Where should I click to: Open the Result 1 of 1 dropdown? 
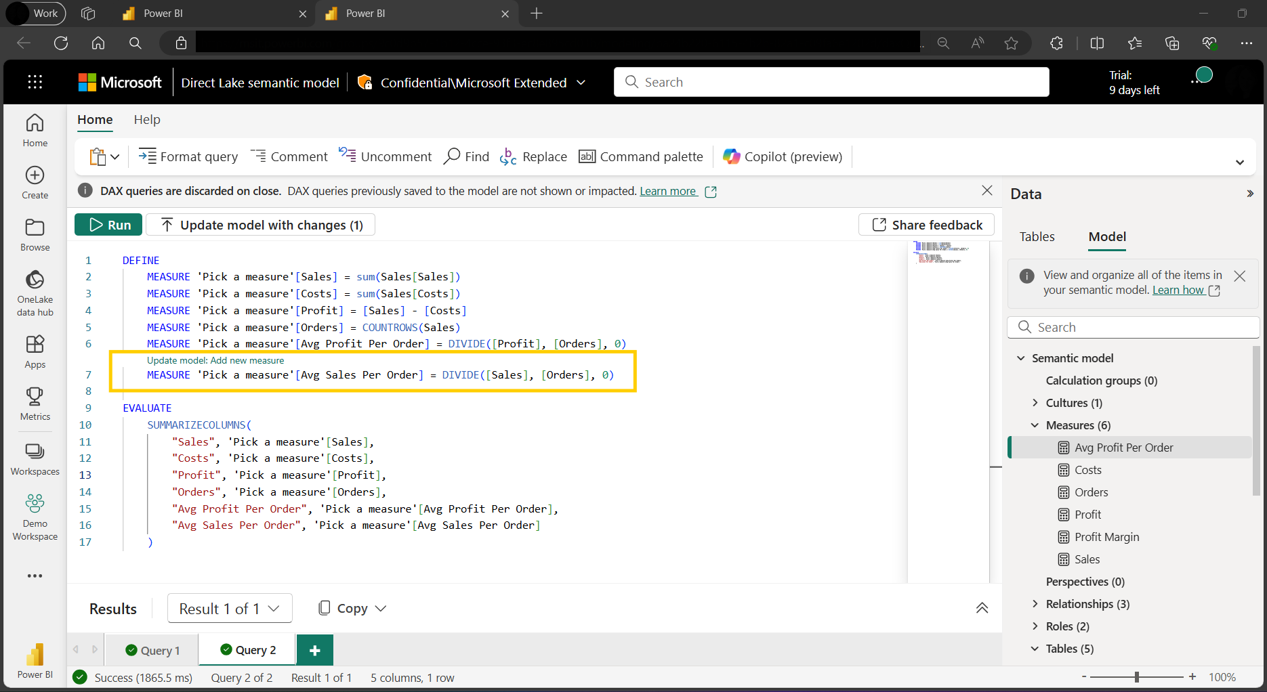(230, 609)
